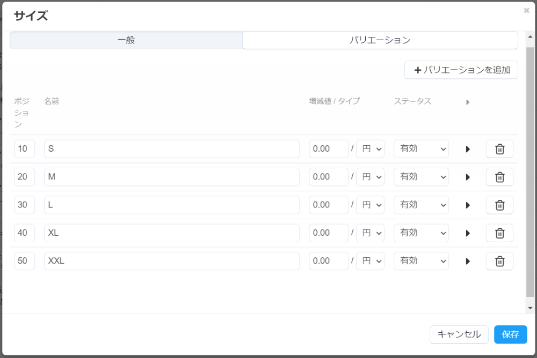Open 有効 status dropdown for M row
Viewport: 537px width, 358px height.
(x=421, y=177)
